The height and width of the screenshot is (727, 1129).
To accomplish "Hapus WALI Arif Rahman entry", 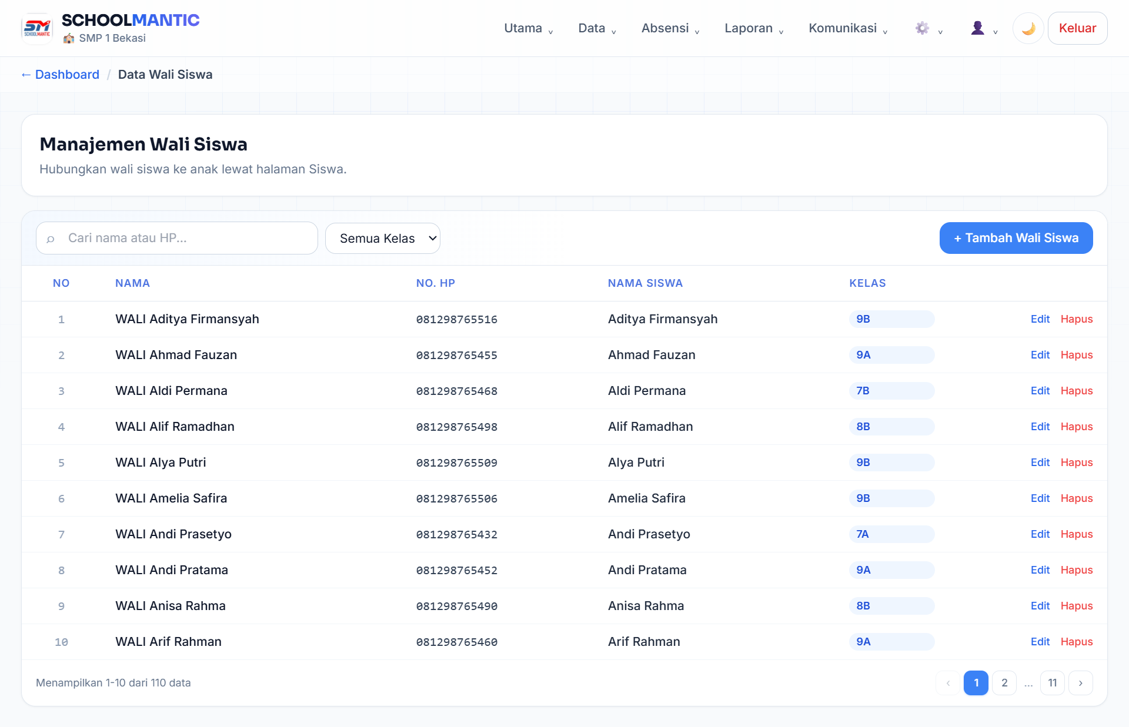I will tap(1076, 642).
